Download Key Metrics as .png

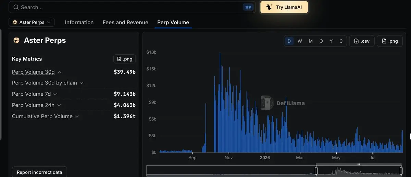tap(125, 59)
